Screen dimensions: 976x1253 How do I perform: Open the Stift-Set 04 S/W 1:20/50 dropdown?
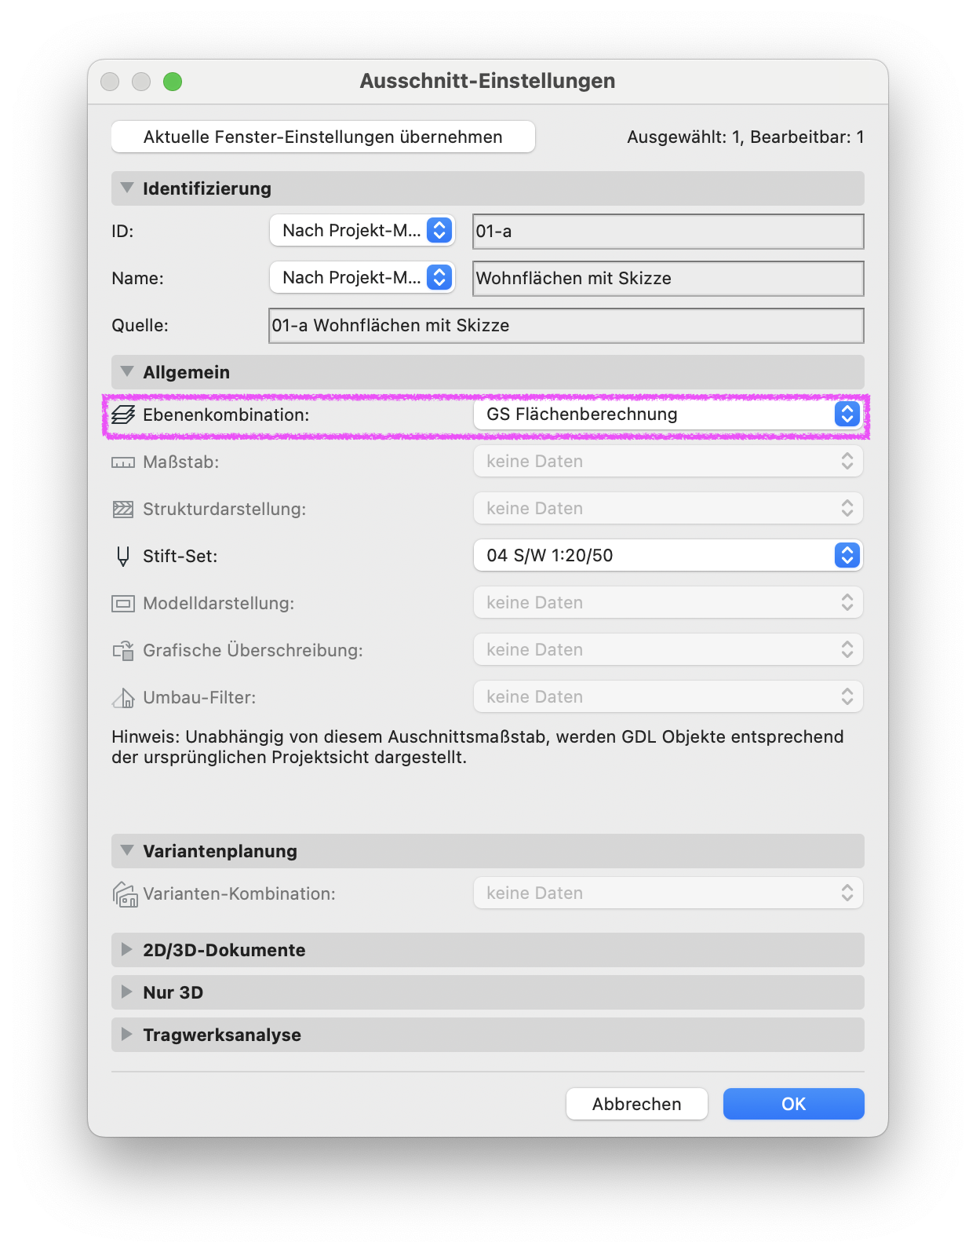tap(668, 556)
